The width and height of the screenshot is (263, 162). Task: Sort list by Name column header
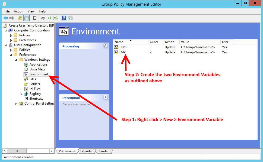131,42
